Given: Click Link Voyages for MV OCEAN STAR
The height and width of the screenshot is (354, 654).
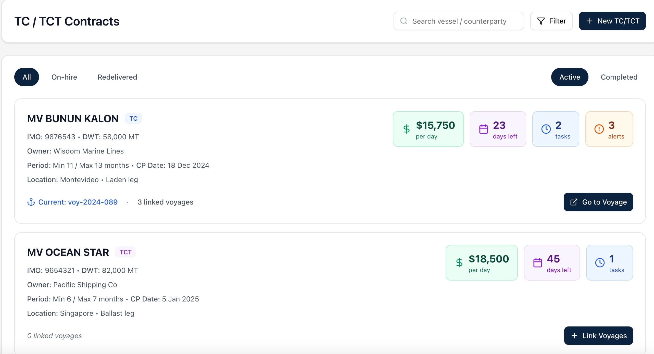Looking at the screenshot, I should coord(598,336).
